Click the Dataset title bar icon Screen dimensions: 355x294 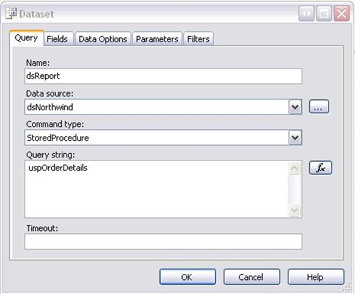[11, 13]
